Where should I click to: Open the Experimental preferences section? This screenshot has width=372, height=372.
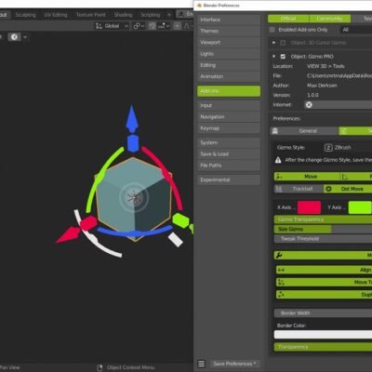pyautogui.click(x=229, y=179)
